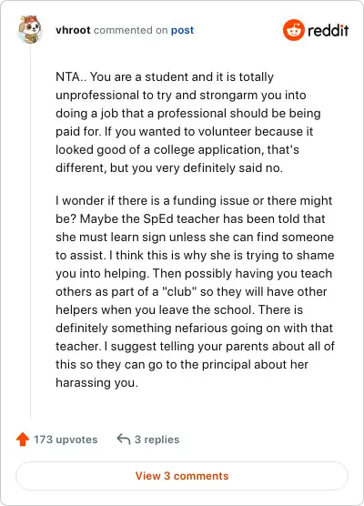Click the orange upvote arrow icon
364x506 pixels.
(x=23, y=440)
